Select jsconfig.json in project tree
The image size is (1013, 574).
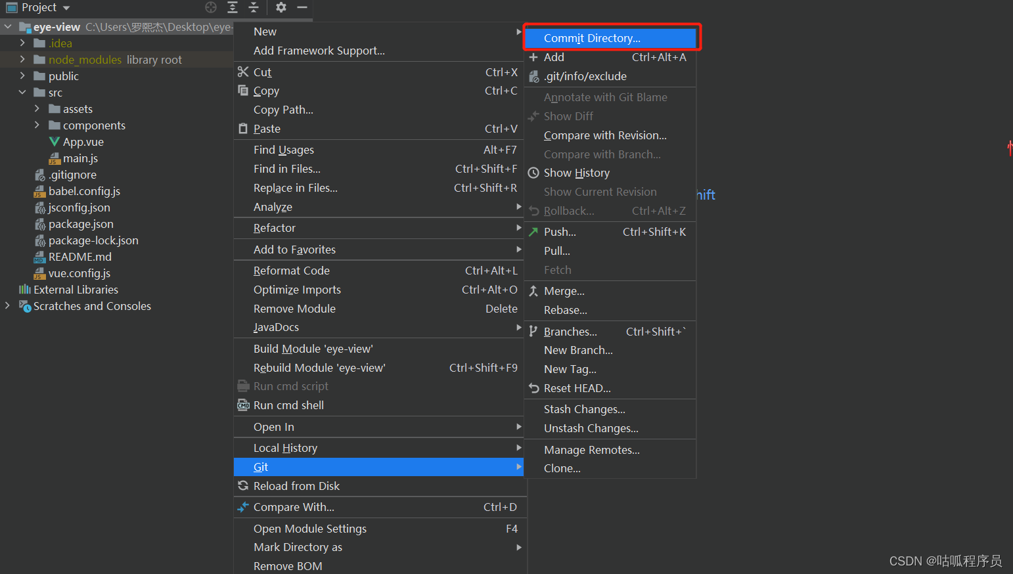79,208
